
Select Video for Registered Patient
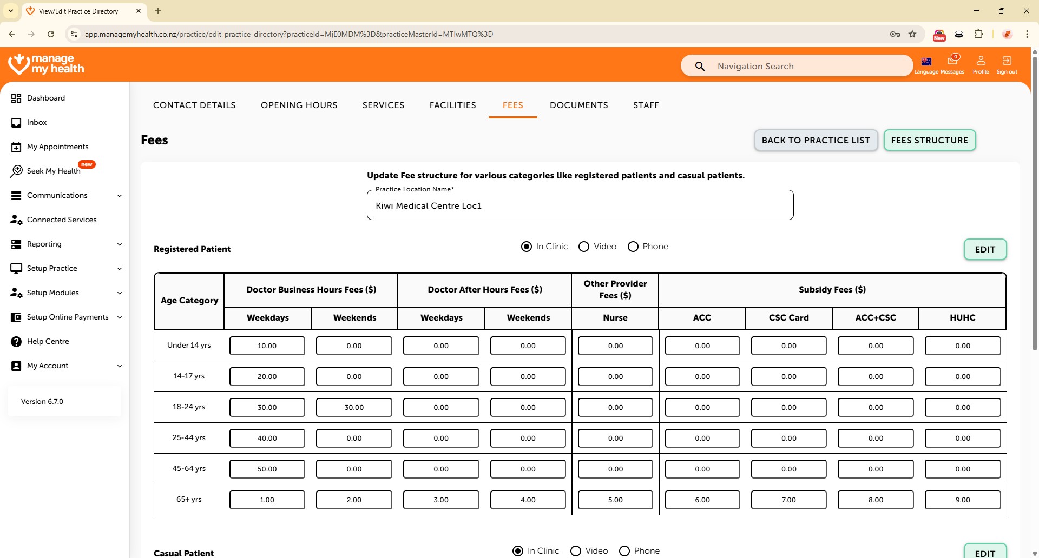(x=584, y=247)
